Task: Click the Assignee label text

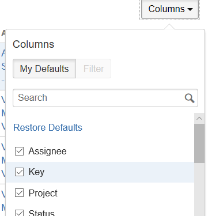Action: point(47,151)
